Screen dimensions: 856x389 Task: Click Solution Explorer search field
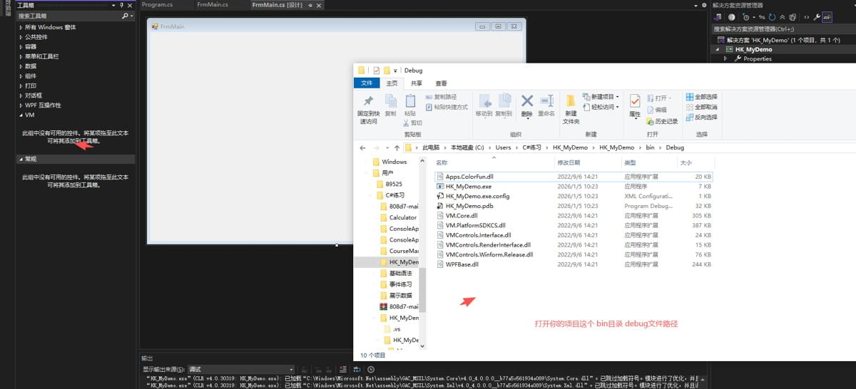click(783, 29)
